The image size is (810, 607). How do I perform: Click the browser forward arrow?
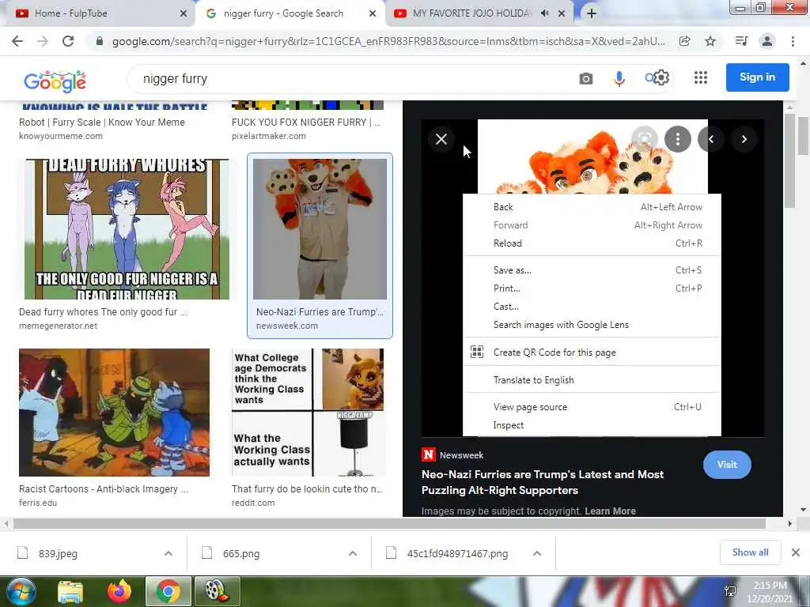(x=43, y=41)
